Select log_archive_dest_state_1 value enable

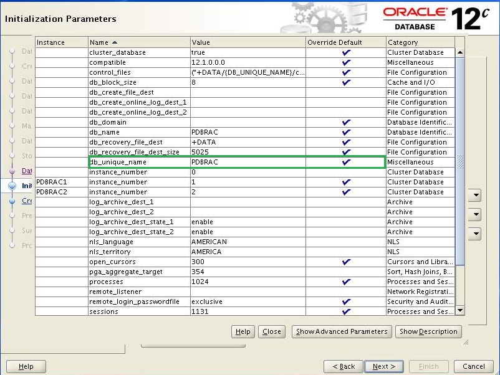coord(248,222)
